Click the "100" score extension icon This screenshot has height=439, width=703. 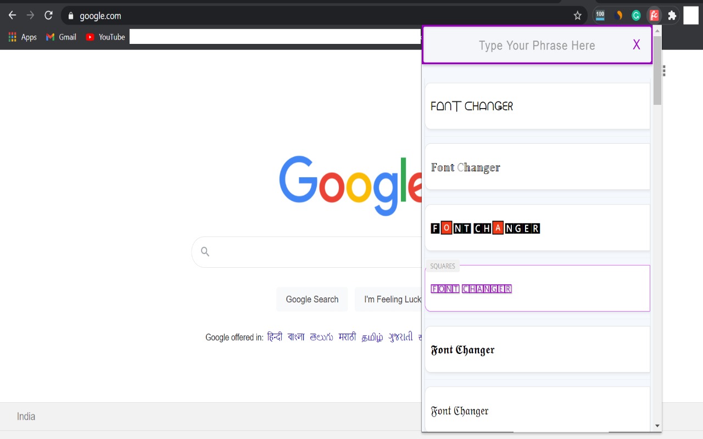pos(600,15)
